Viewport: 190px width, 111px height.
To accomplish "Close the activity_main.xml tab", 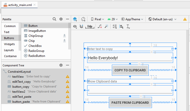I will click(35, 5).
